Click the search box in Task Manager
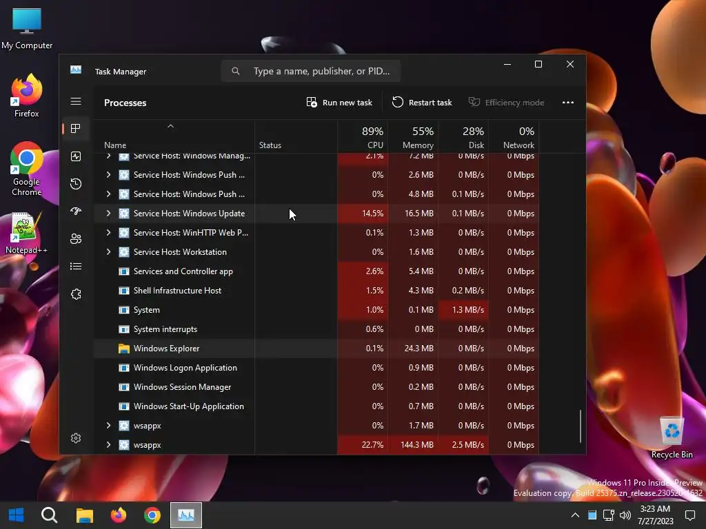 (311, 71)
